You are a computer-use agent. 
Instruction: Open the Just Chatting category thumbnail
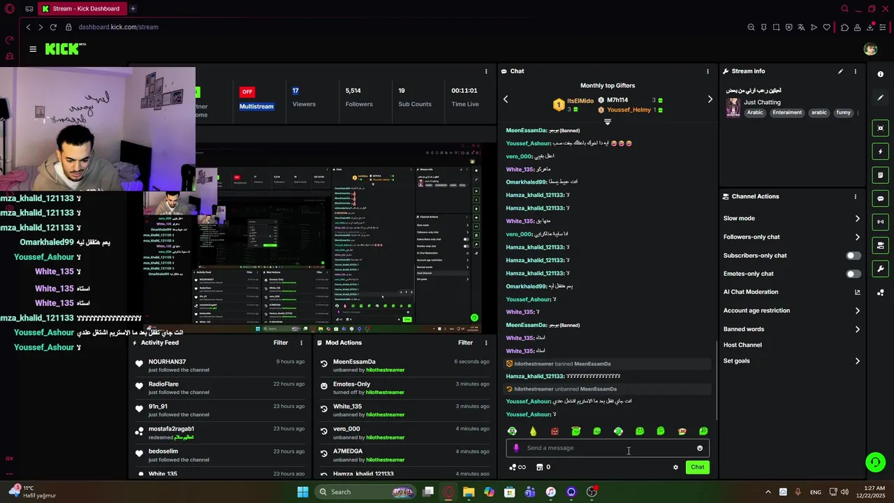click(733, 107)
